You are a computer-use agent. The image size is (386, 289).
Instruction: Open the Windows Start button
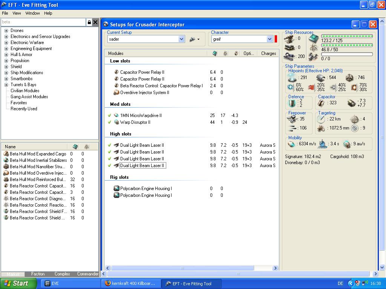coord(18,283)
